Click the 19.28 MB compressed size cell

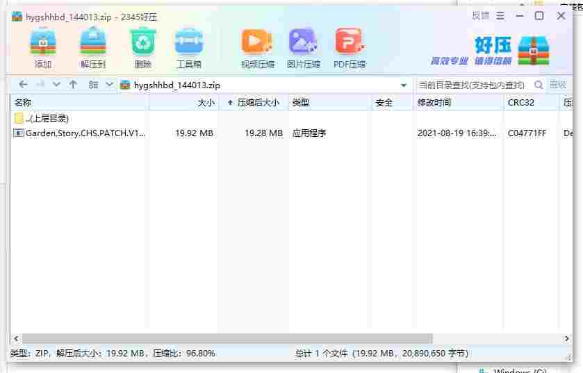263,133
